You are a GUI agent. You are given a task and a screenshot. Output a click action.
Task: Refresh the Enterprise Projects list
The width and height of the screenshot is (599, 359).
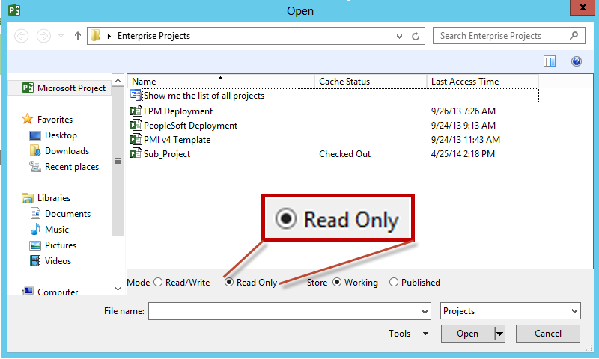pos(416,36)
